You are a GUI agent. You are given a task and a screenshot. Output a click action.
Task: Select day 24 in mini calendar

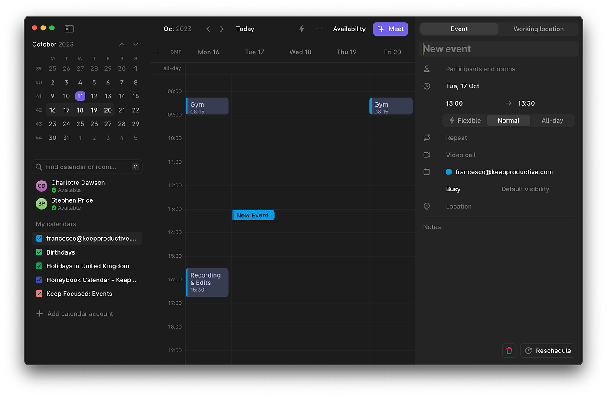66,124
